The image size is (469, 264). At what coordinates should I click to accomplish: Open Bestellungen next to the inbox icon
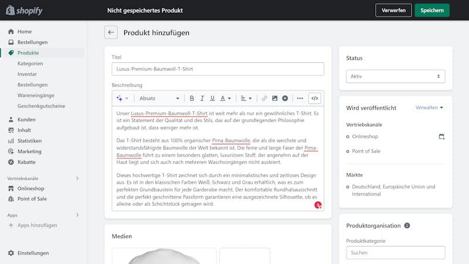(33, 42)
